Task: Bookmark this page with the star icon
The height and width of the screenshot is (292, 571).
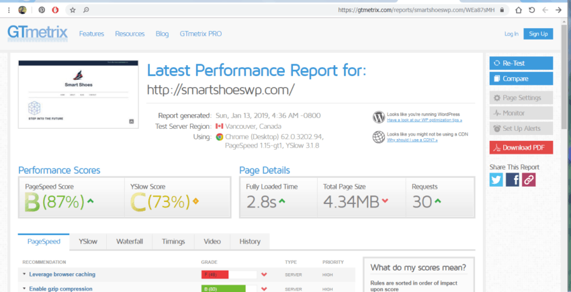Action: [x=73, y=10]
